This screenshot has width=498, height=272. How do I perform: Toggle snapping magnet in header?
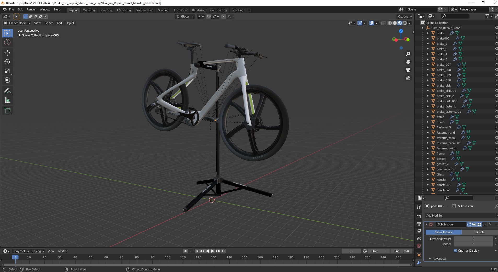pos(209,16)
